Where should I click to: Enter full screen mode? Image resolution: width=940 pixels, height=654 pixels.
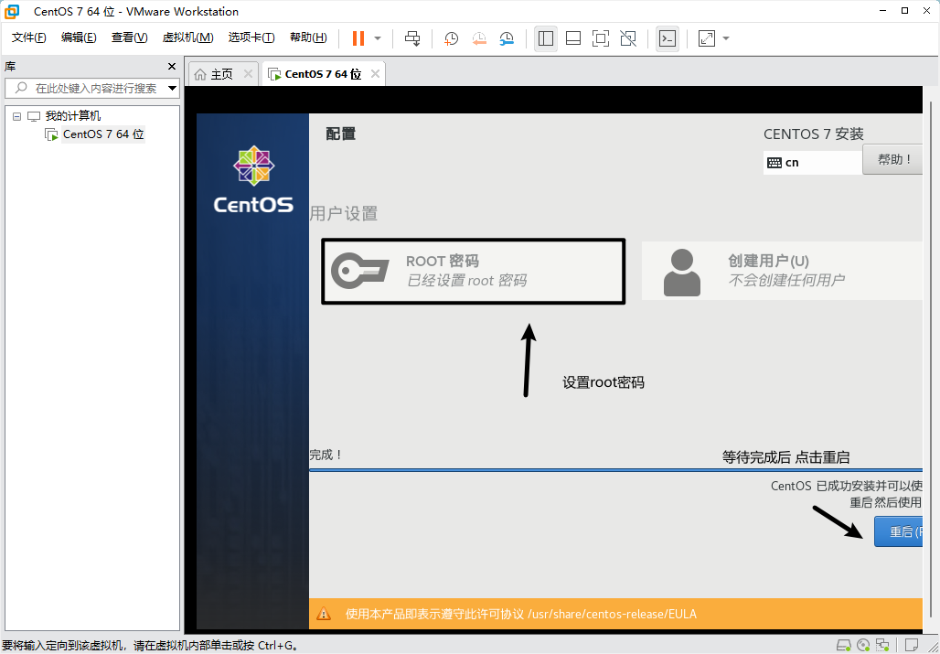click(x=600, y=38)
